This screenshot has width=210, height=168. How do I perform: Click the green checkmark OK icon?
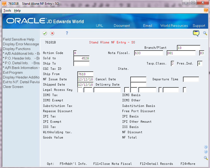click(45, 33)
